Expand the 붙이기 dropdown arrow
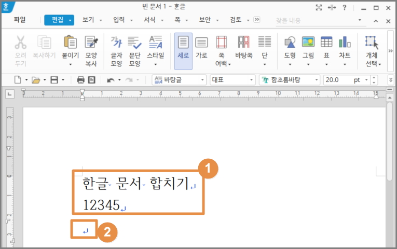This screenshot has height=249, width=397. point(71,64)
